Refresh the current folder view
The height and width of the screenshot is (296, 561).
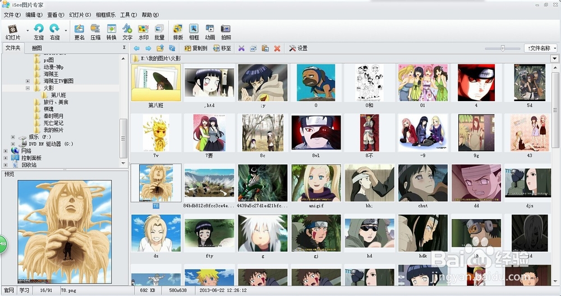(172, 48)
